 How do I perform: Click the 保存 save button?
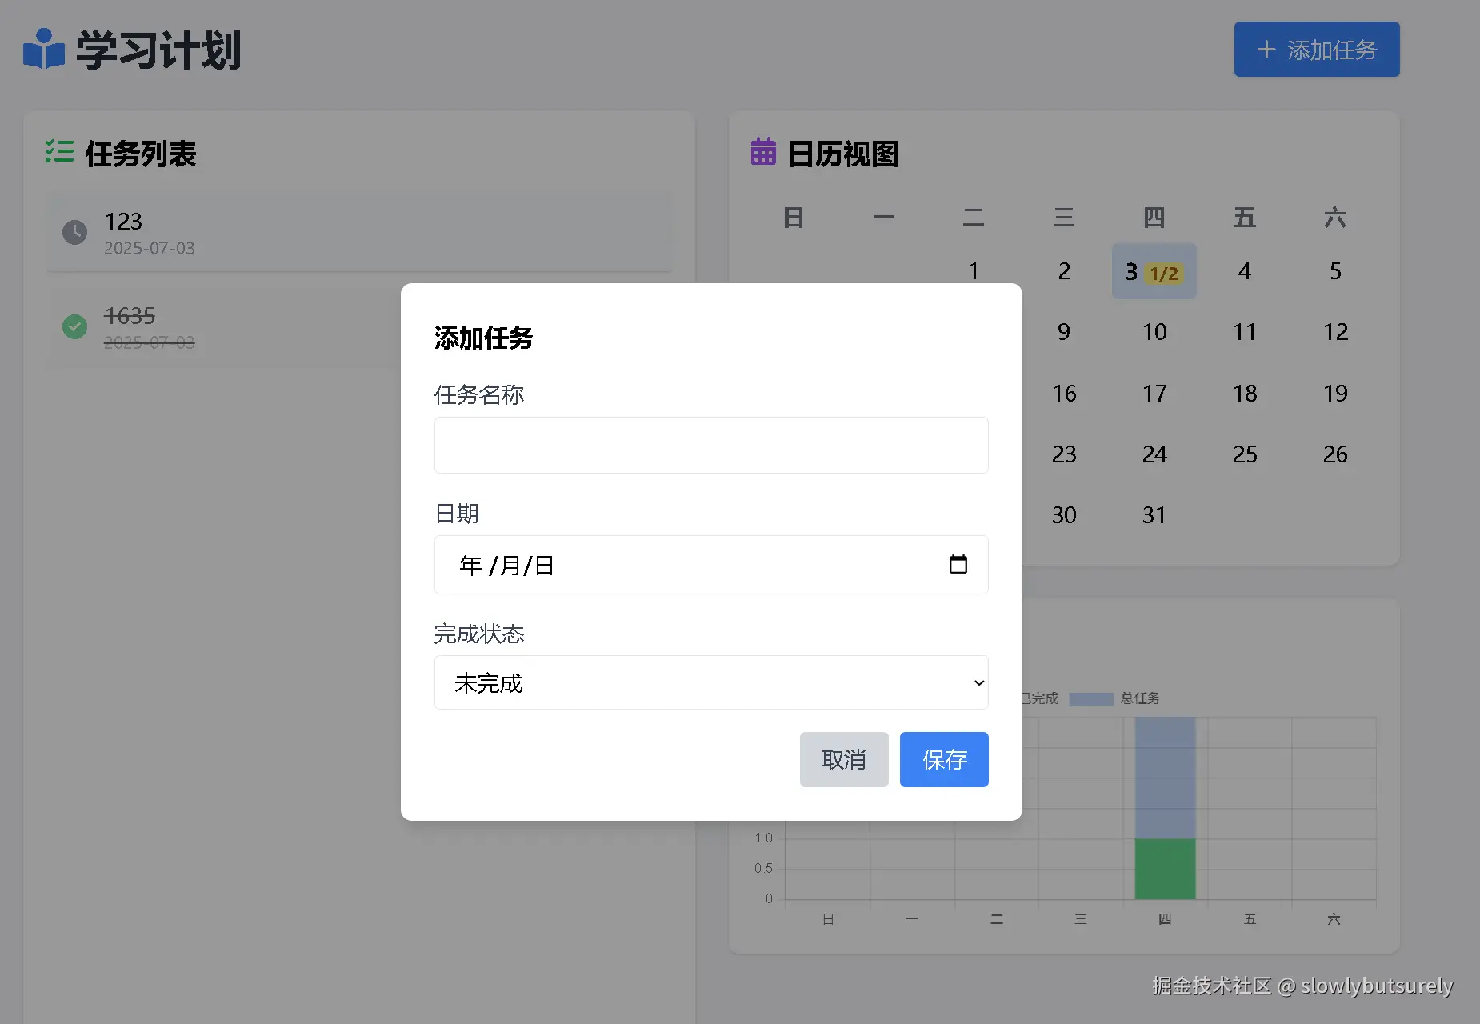pos(944,759)
